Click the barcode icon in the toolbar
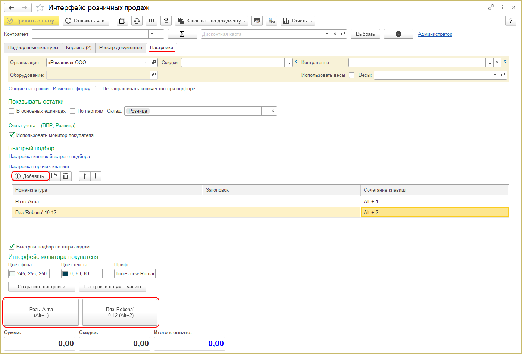The image size is (522, 354). [x=151, y=21]
